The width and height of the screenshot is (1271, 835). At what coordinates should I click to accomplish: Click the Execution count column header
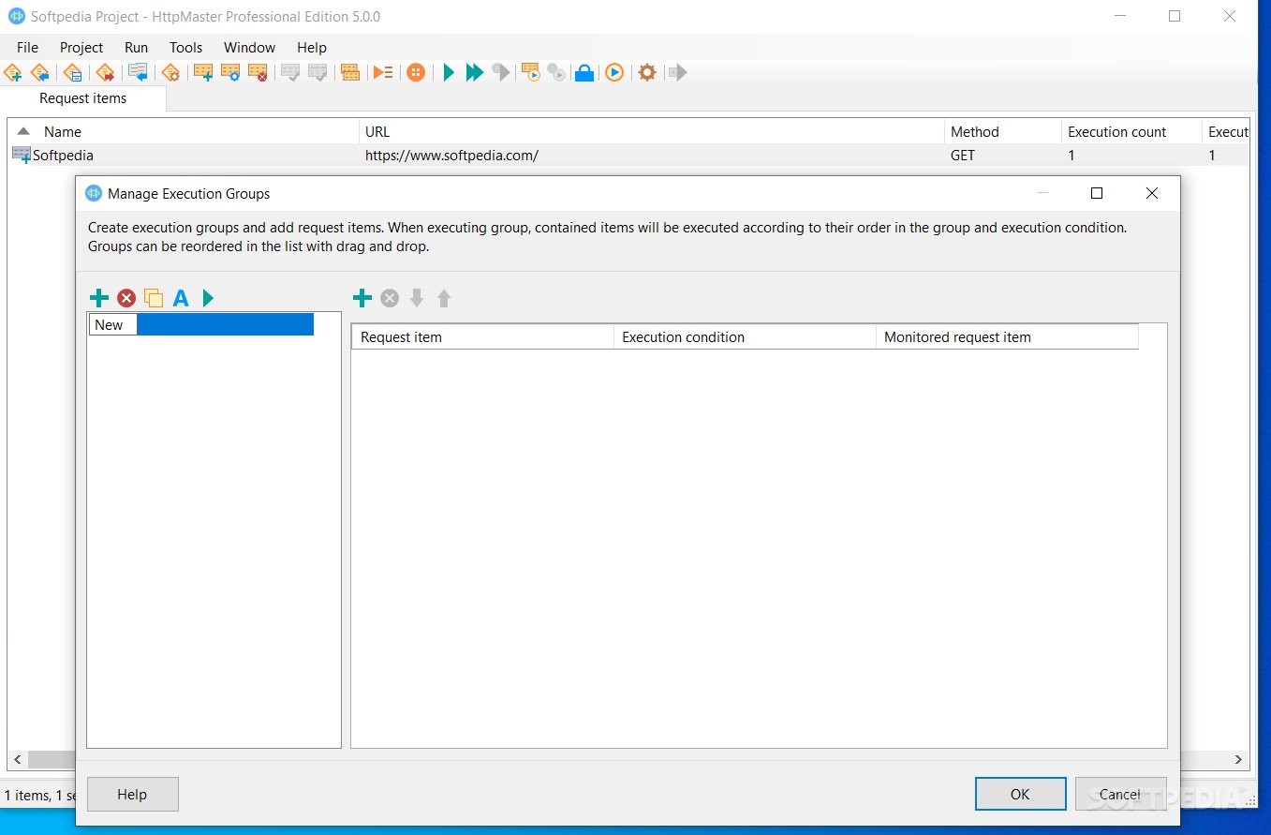pos(1131,132)
